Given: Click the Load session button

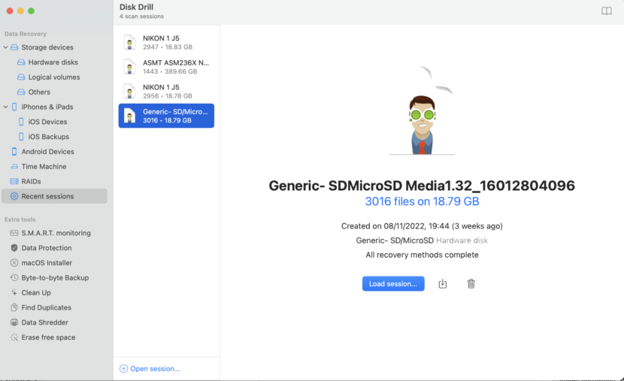Looking at the screenshot, I should pos(393,283).
